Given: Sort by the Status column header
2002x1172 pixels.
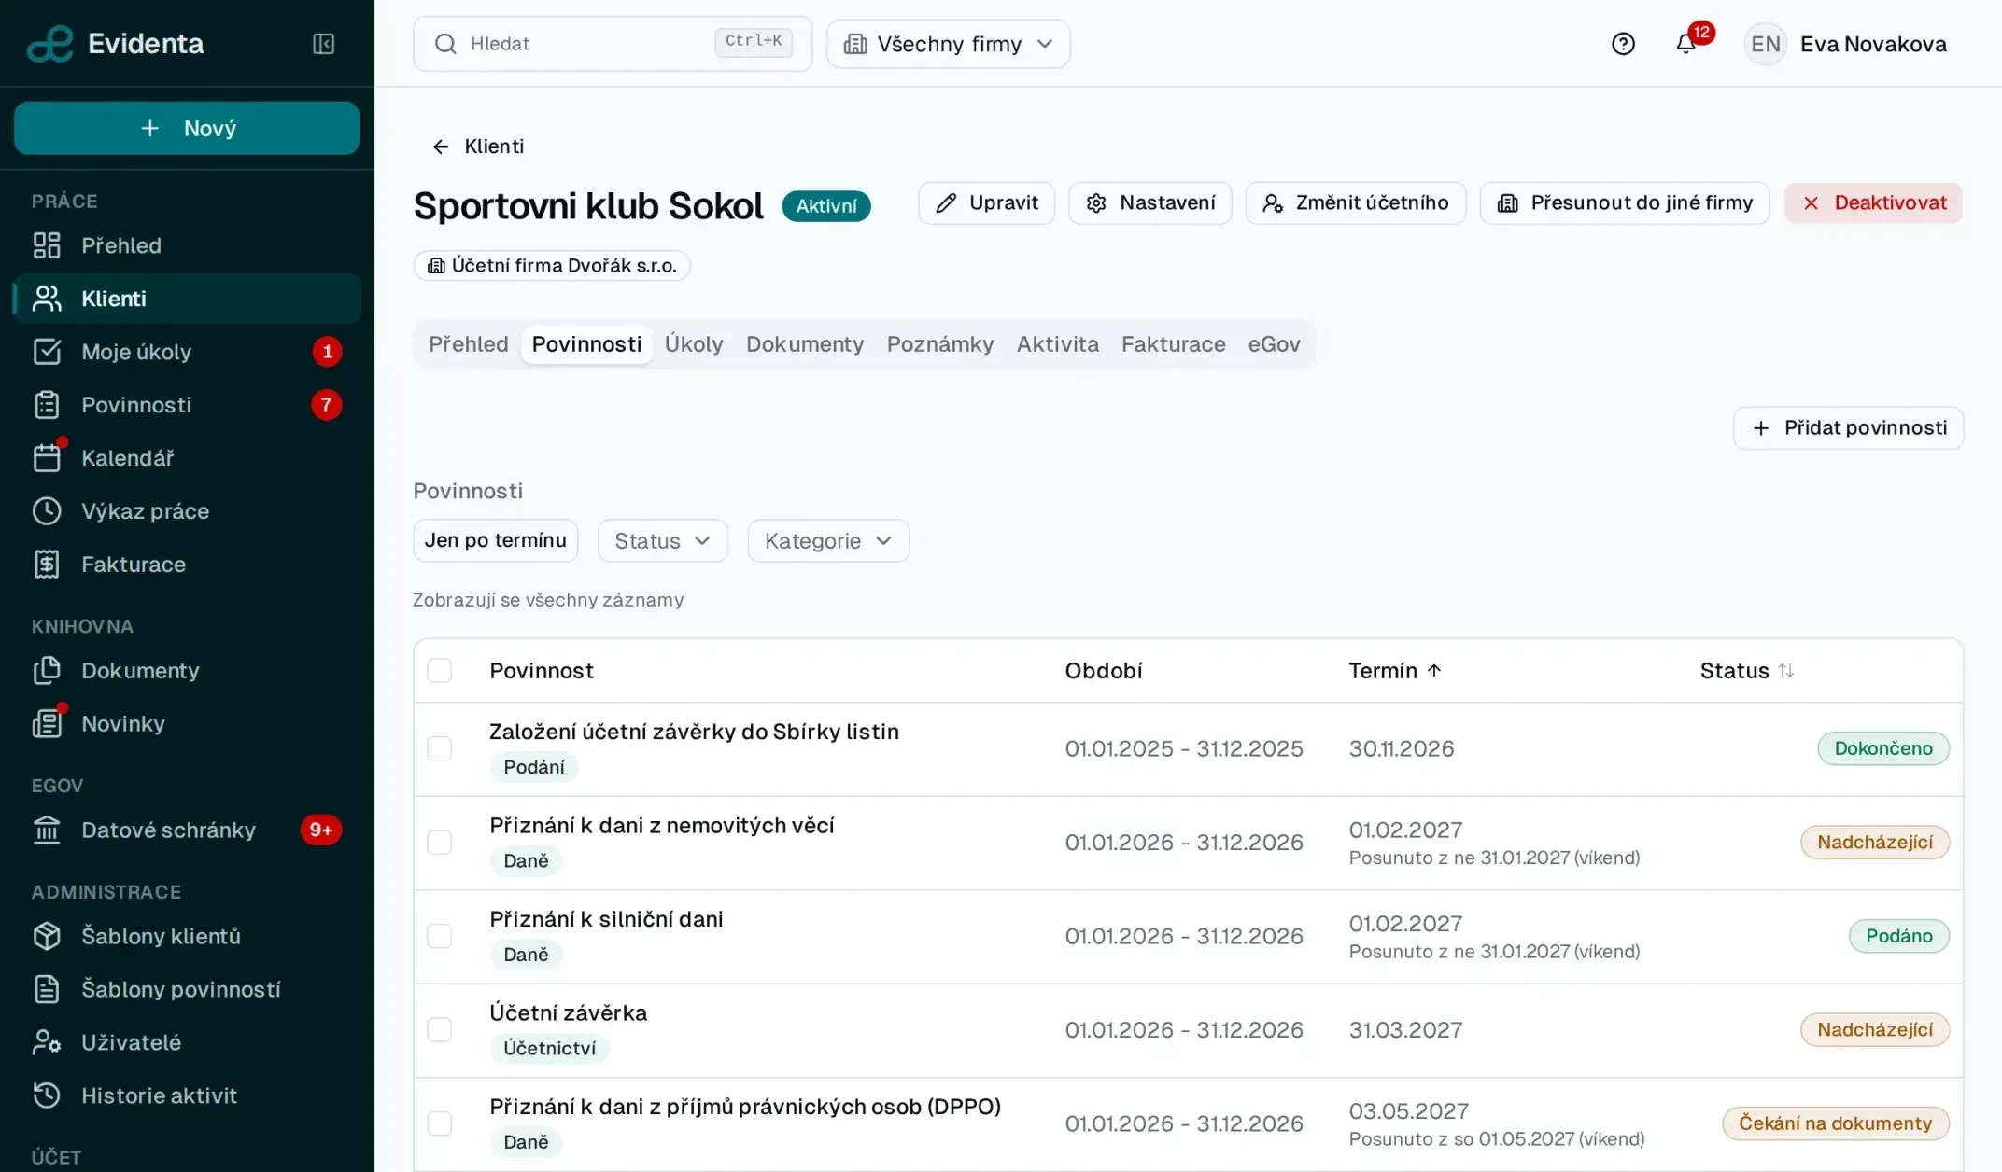Looking at the screenshot, I should tap(1747, 671).
